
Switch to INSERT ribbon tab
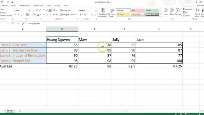pos(13,5)
